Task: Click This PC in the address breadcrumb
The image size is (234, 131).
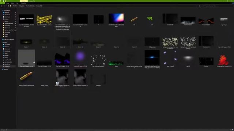Action: coord(15,6)
